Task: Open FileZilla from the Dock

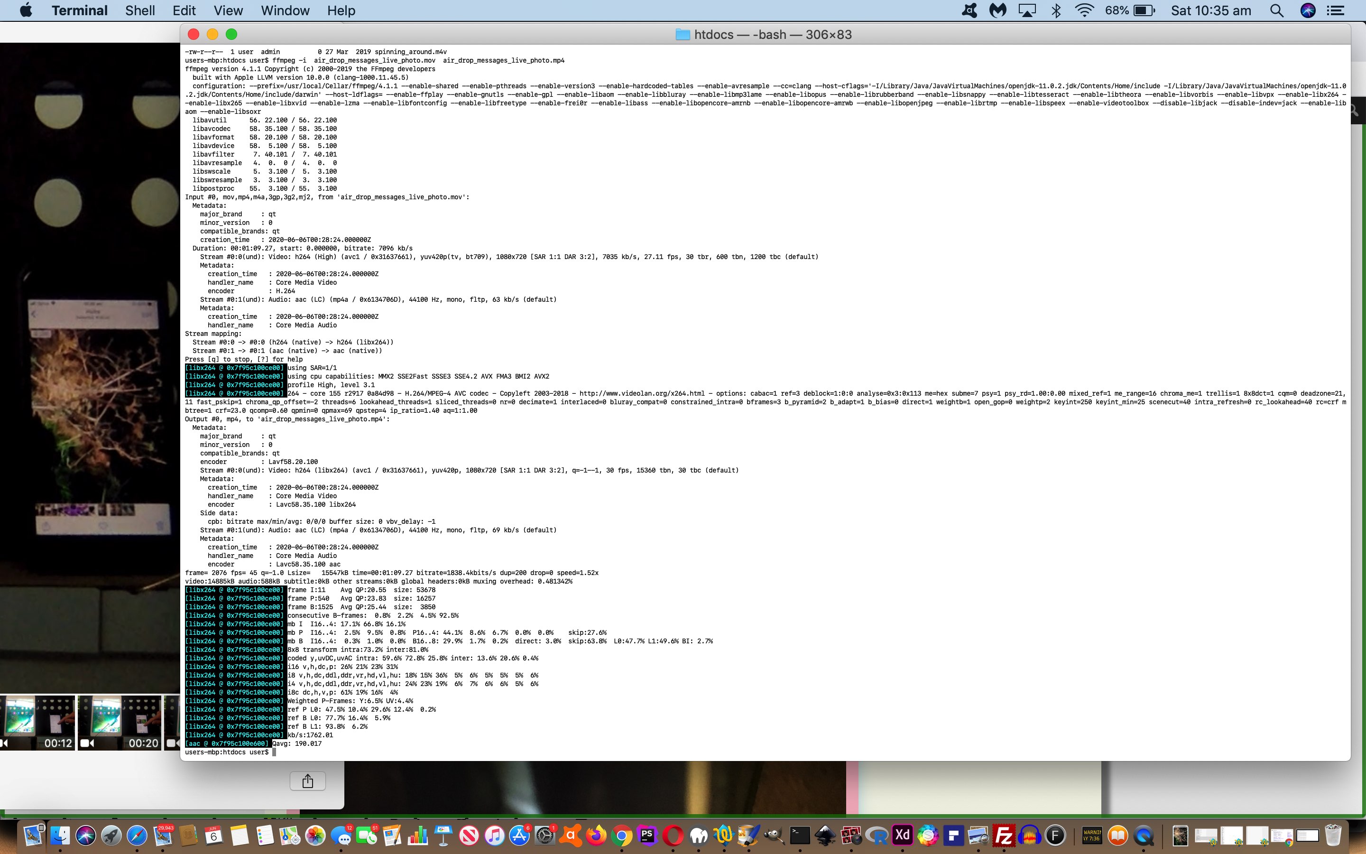Action: coord(1004,835)
